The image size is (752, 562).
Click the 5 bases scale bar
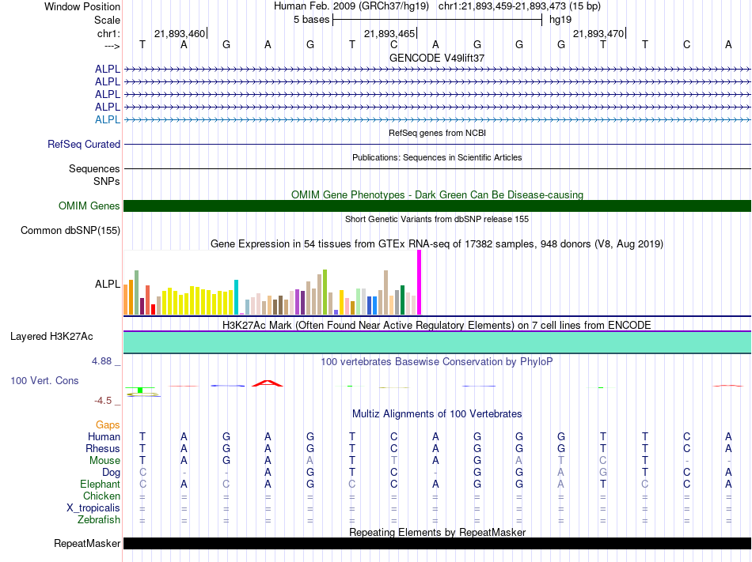(437, 18)
